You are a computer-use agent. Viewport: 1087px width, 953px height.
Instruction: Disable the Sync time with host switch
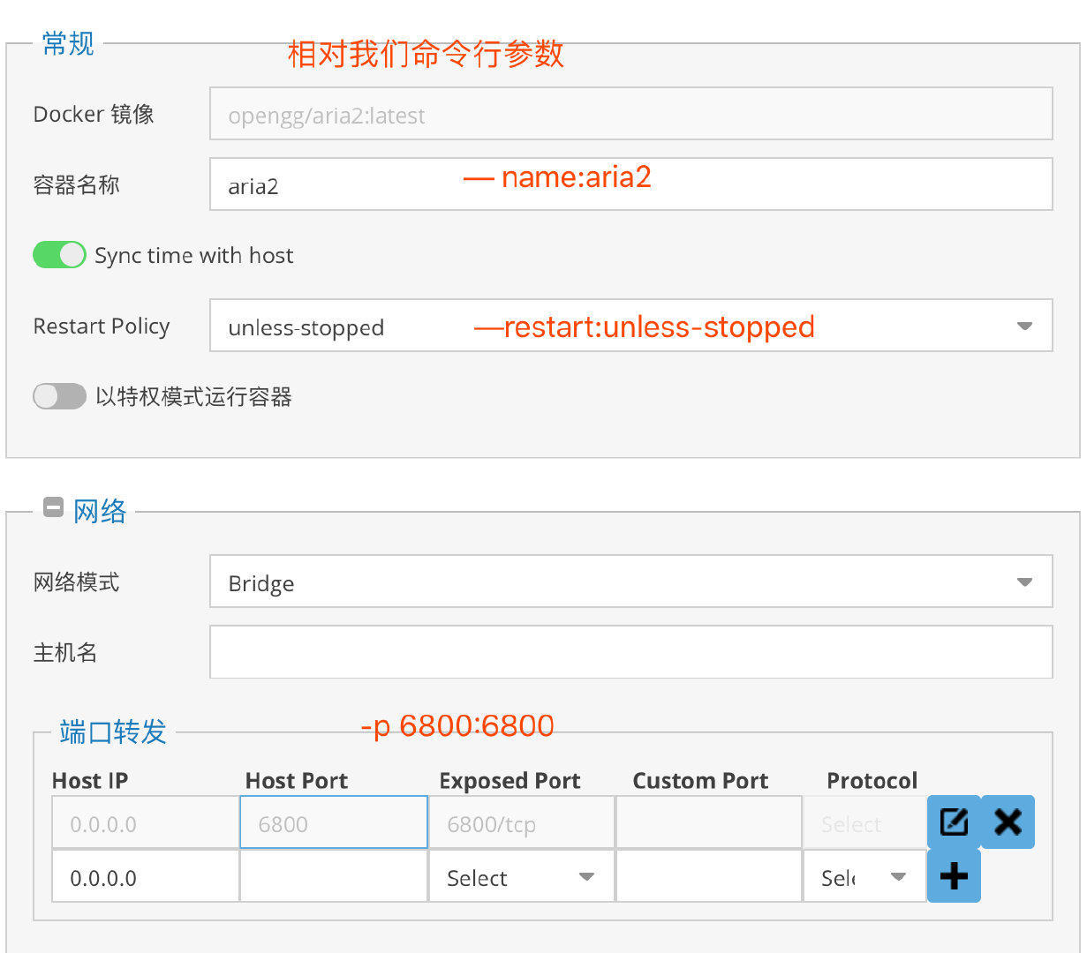59,254
